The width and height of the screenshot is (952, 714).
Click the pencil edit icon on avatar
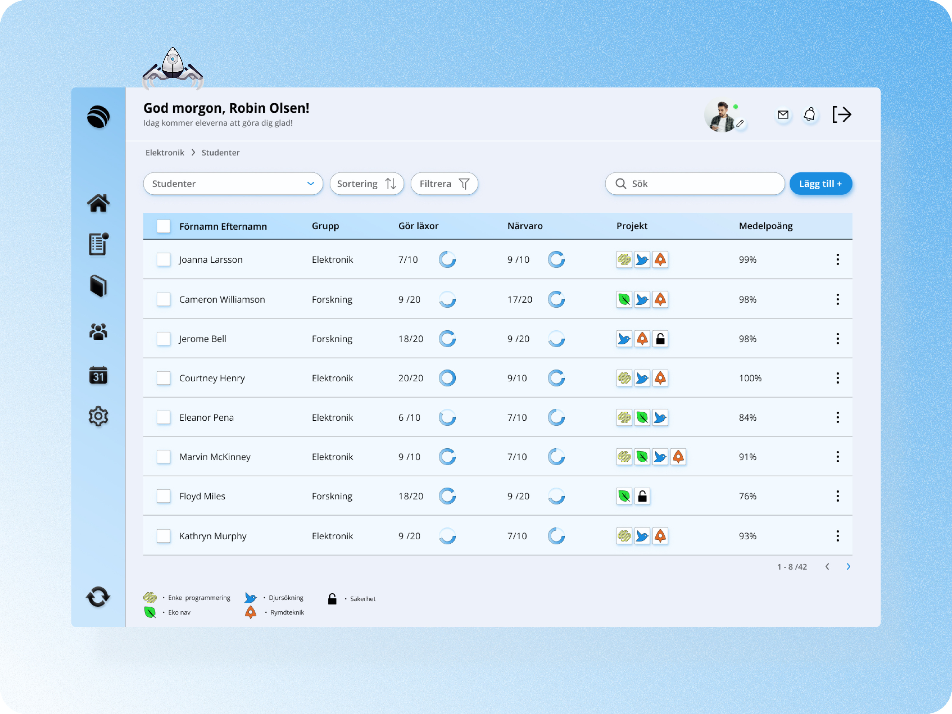pyautogui.click(x=740, y=124)
